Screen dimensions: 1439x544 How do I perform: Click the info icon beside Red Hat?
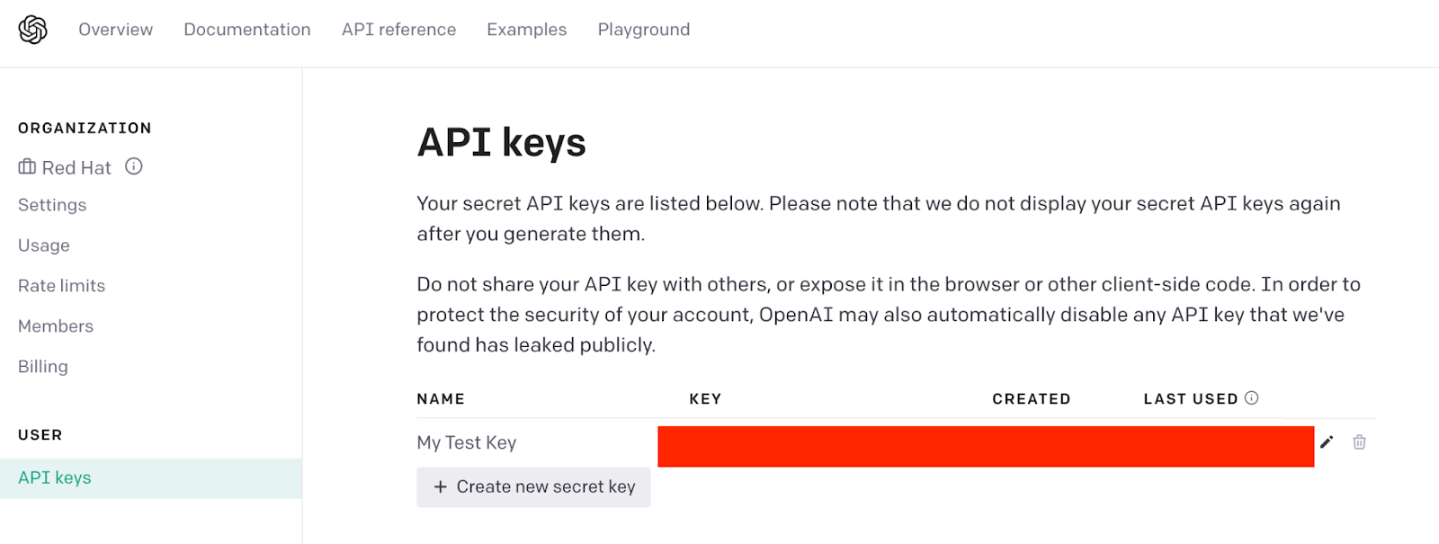point(134,166)
